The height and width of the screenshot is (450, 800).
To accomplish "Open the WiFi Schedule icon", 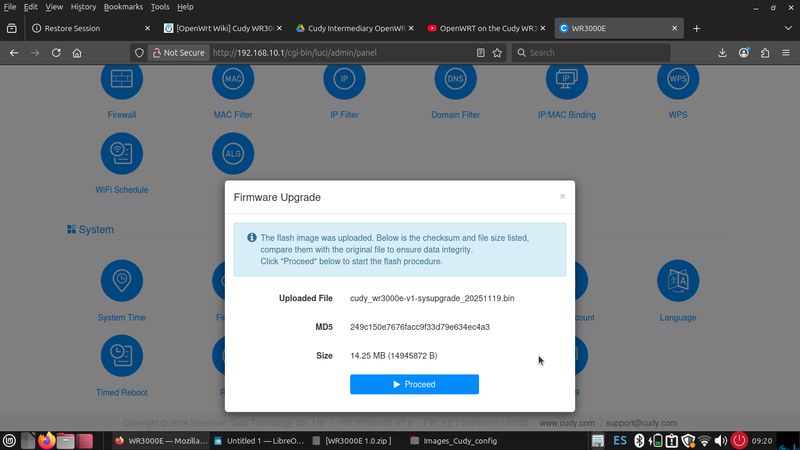I will tap(122, 154).
